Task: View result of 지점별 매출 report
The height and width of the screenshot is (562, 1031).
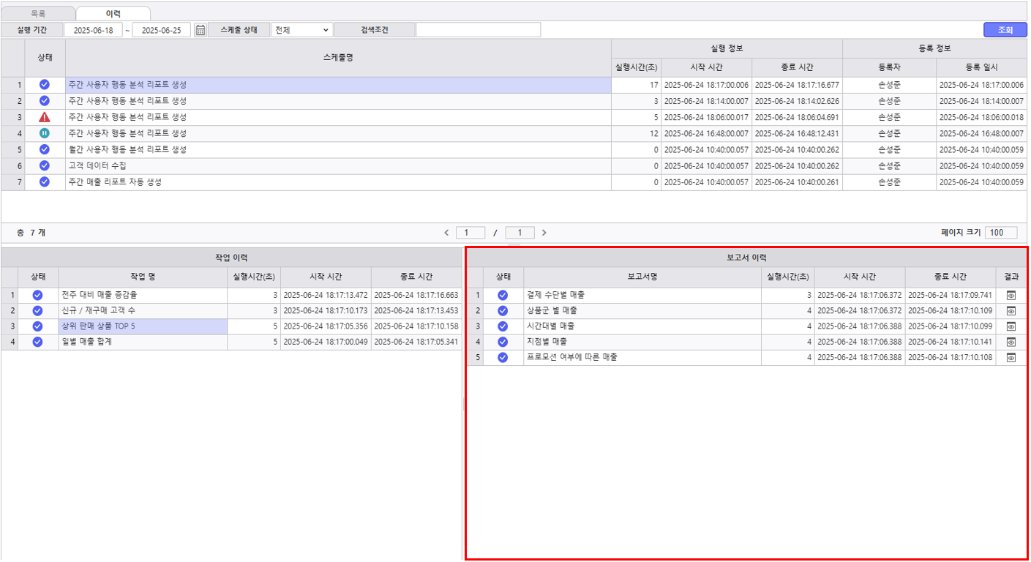Action: [1011, 342]
